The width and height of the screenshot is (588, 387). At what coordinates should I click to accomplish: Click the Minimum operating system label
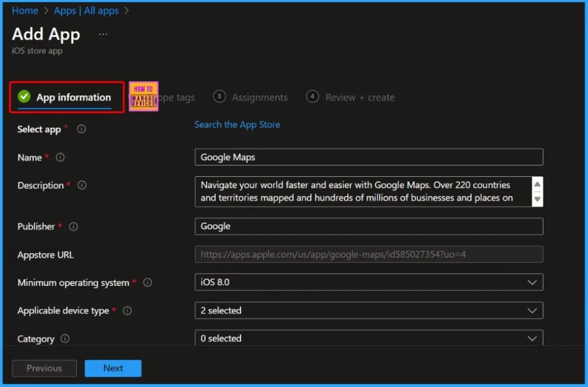pyautogui.click(x=73, y=282)
